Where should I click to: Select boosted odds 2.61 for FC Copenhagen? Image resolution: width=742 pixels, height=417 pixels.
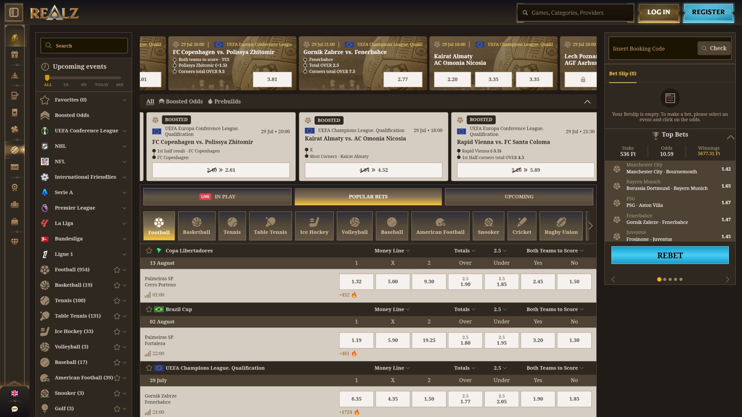click(221, 170)
